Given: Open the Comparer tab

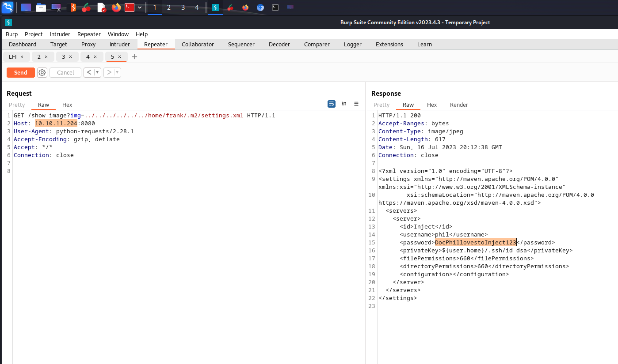Looking at the screenshot, I should coord(317,44).
